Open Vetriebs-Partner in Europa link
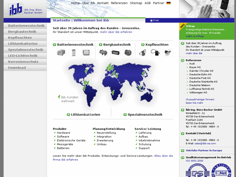236x177 pixels. tap(204, 150)
